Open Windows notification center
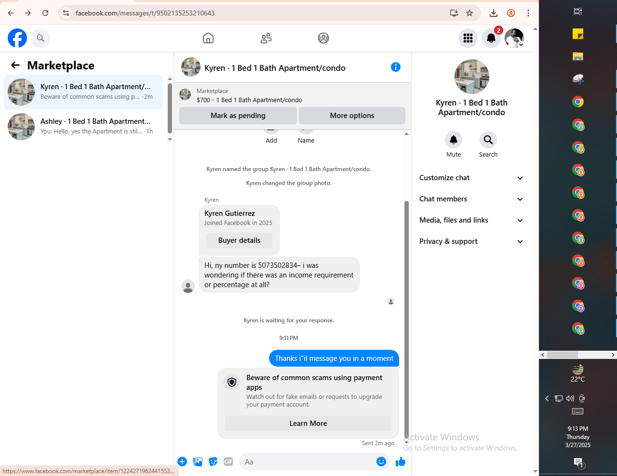617x476 pixels. click(578, 463)
